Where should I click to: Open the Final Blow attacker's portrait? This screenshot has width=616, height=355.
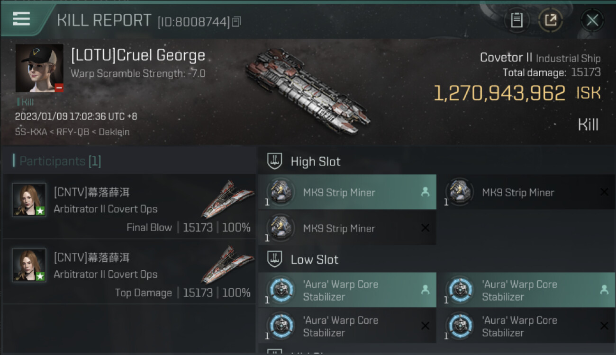coord(29,200)
